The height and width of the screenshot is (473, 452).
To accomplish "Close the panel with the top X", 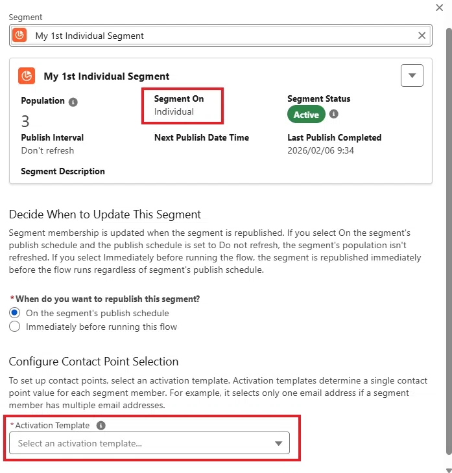I will click(x=439, y=8).
